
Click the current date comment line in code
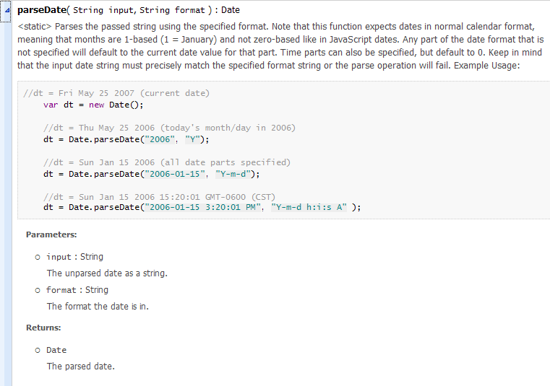click(x=116, y=93)
